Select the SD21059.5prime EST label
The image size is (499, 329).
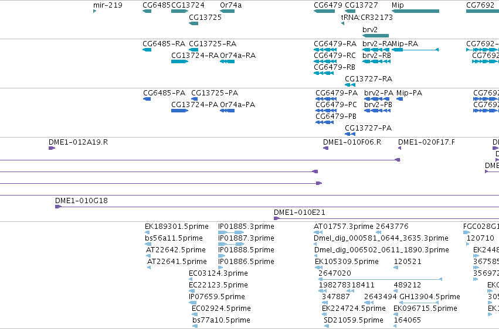click(354, 320)
